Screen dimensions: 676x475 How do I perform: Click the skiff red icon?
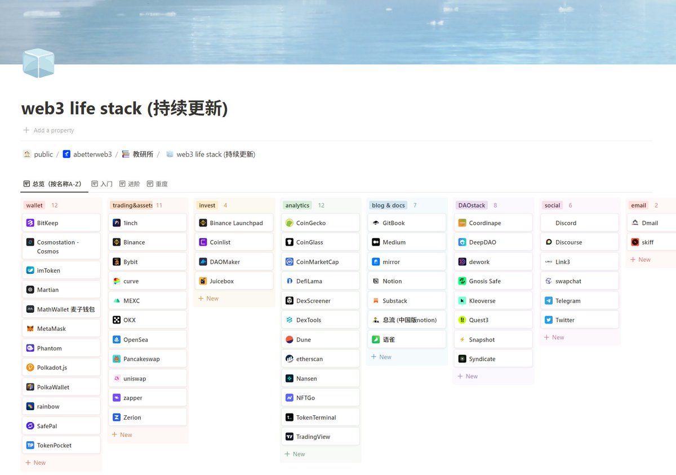[635, 242]
